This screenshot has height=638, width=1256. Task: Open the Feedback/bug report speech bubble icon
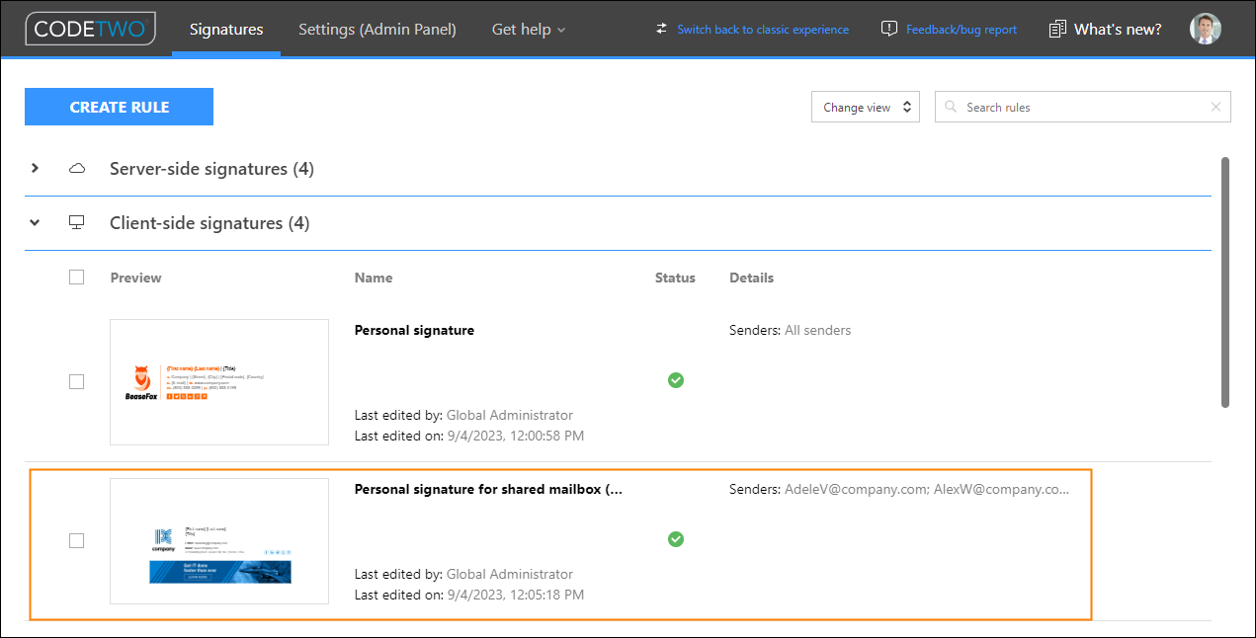886,29
